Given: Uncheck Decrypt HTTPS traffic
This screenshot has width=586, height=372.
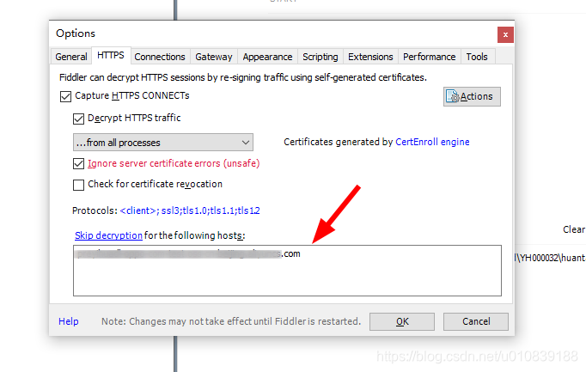Looking at the screenshot, I should [78, 119].
